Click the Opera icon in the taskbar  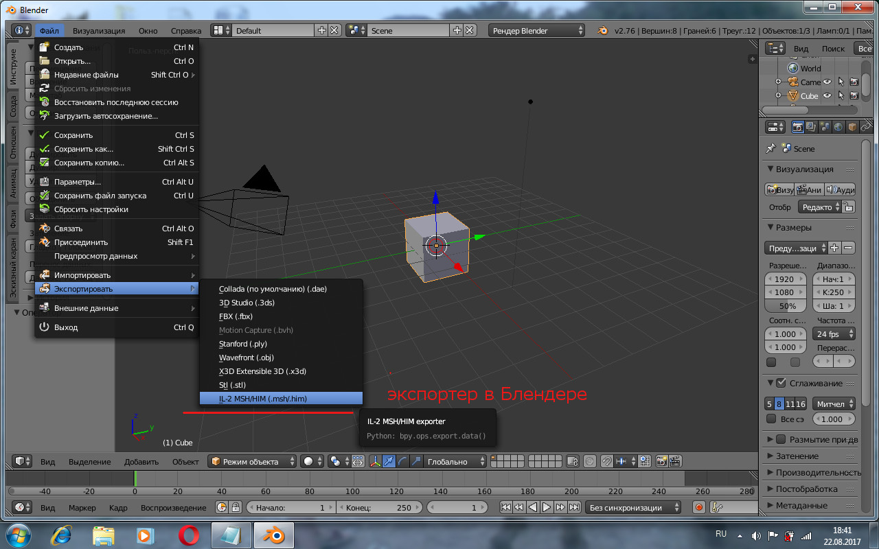point(189,534)
